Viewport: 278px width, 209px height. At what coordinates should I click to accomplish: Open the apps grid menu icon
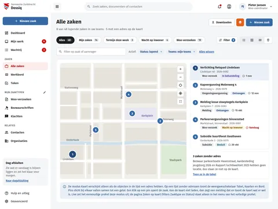[x=57, y=6]
